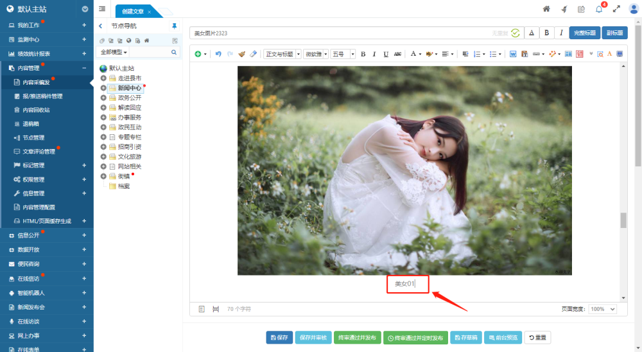Open the font color picker in toolbar
Image resolution: width=642 pixels, height=352 pixels.
coord(414,54)
